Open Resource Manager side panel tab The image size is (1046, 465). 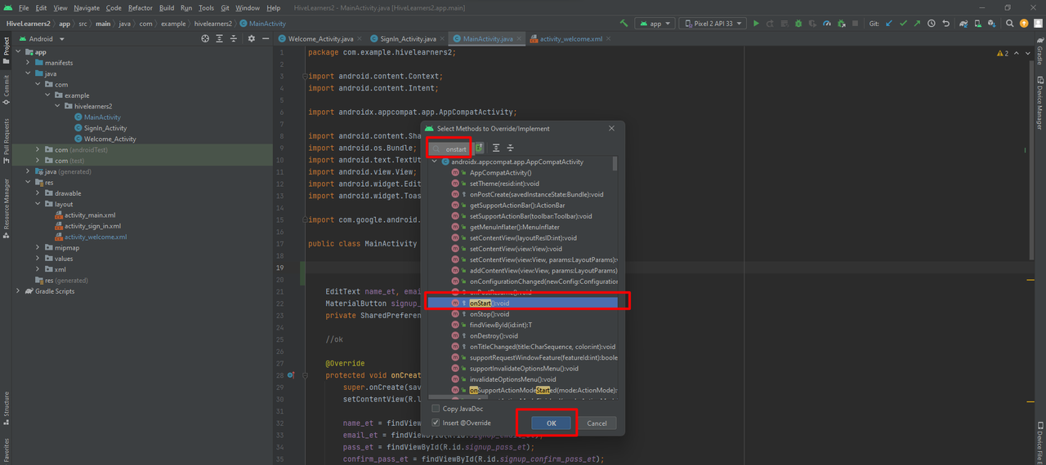click(x=6, y=208)
